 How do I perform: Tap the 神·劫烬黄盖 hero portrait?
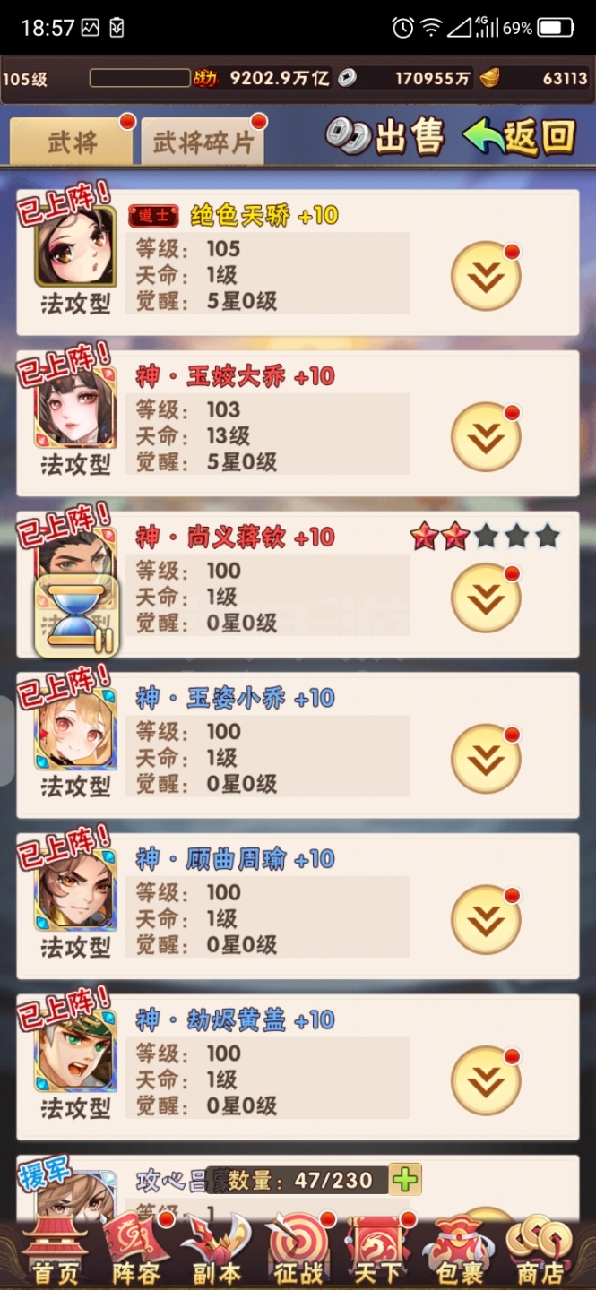click(75, 1051)
